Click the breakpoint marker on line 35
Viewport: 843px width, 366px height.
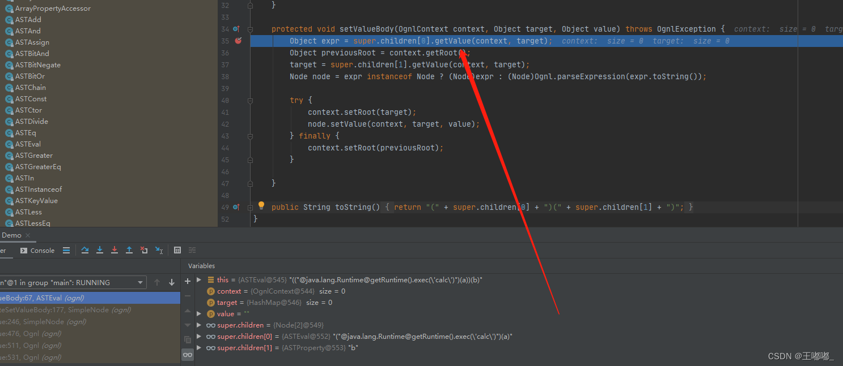238,41
